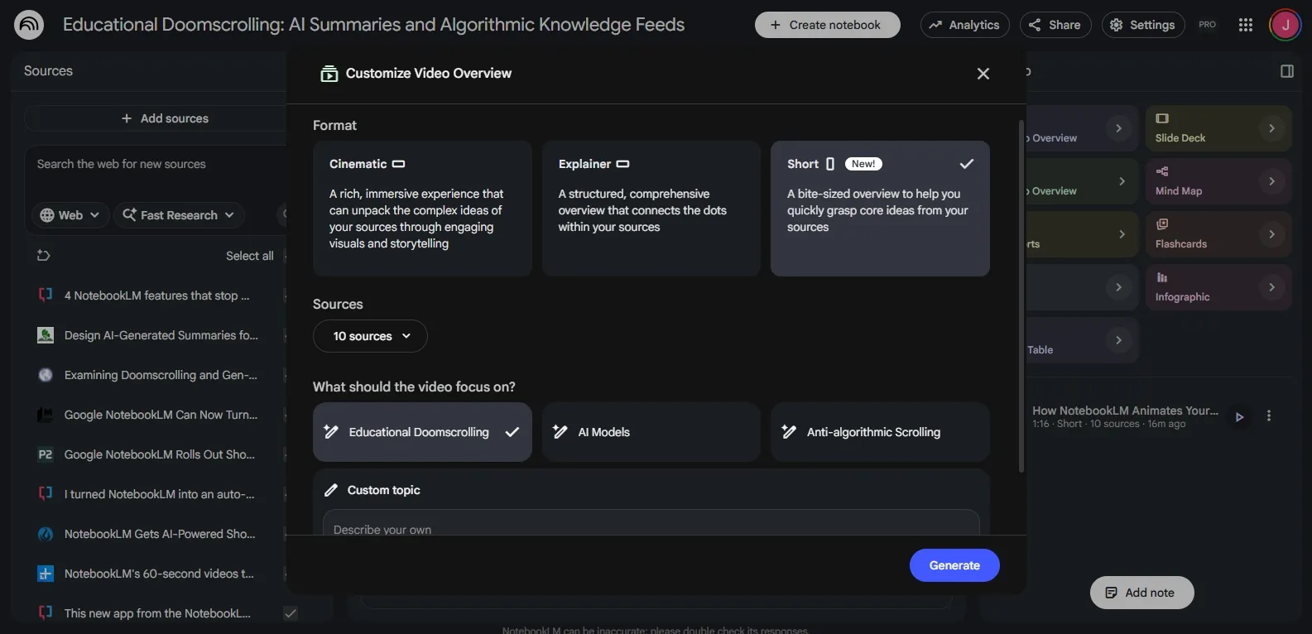Open Settings
Viewport: 1312px width, 634px height.
pos(1143,25)
